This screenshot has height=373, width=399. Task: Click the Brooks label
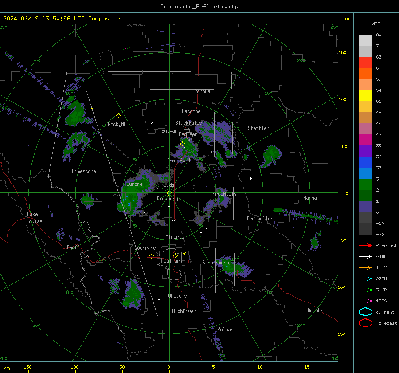coord(315,310)
